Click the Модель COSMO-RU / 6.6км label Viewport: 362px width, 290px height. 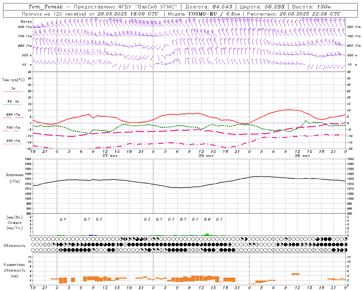(204, 14)
